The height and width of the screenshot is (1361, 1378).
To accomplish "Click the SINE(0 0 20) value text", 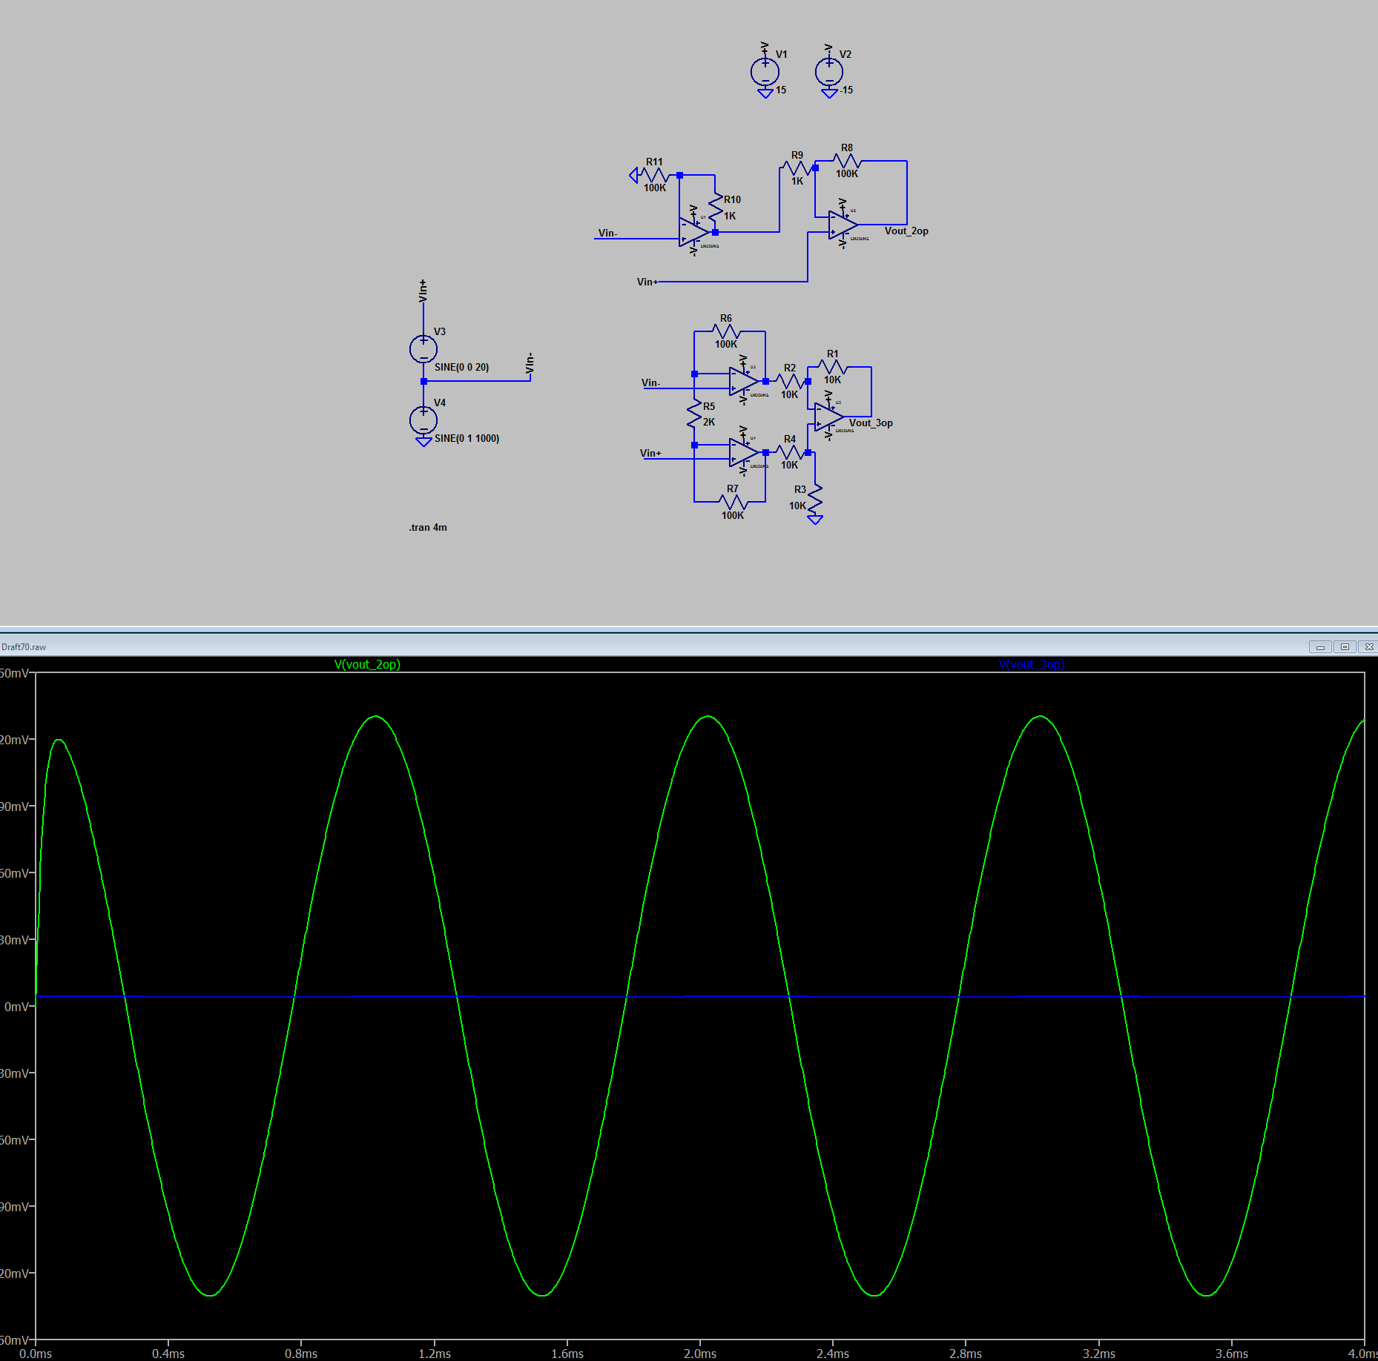I will tap(461, 368).
